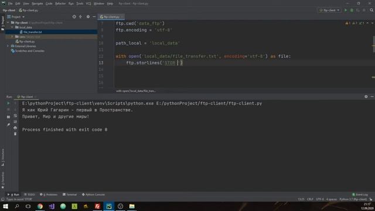This screenshot has height=211, width=375.
Task: Open the File menu
Action: coord(11,4)
